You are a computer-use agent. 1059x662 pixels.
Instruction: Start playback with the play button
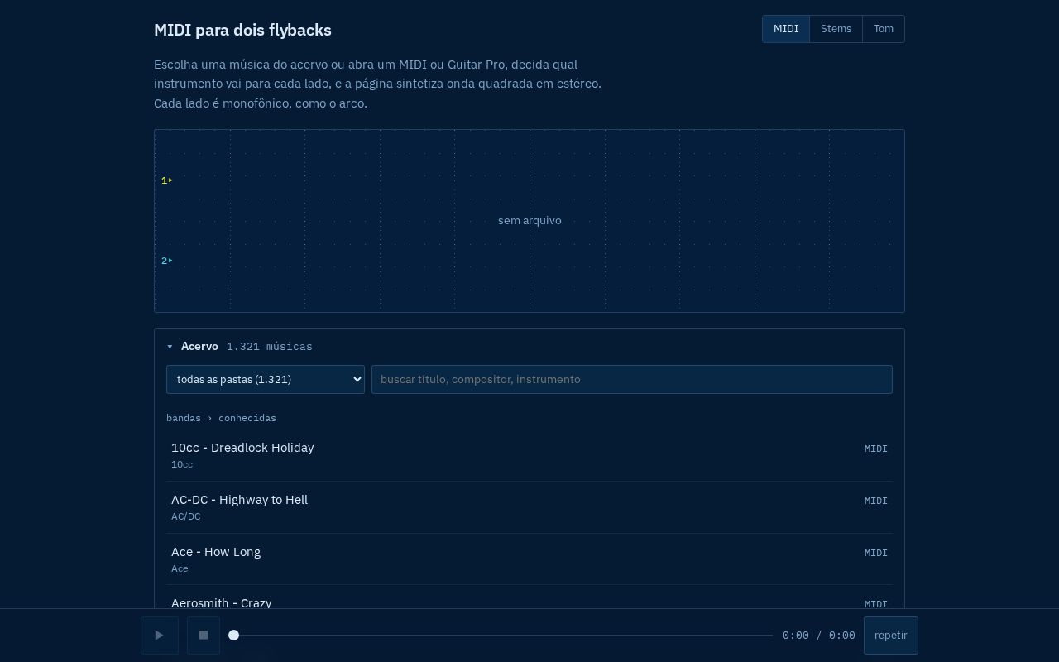coord(160,636)
